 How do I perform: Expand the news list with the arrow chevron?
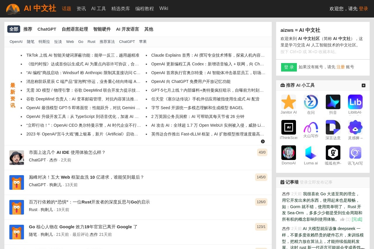[263, 141]
